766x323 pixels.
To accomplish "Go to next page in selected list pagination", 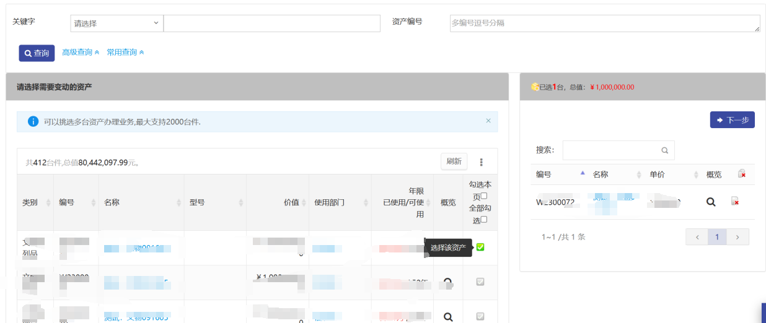I will pyautogui.click(x=737, y=237).
